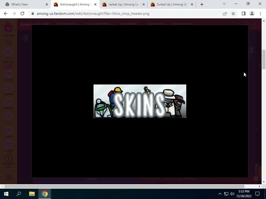Click the scroll-down arrow of vertical scrollbar
Screen dimensions: 266x199
[264, 182]
